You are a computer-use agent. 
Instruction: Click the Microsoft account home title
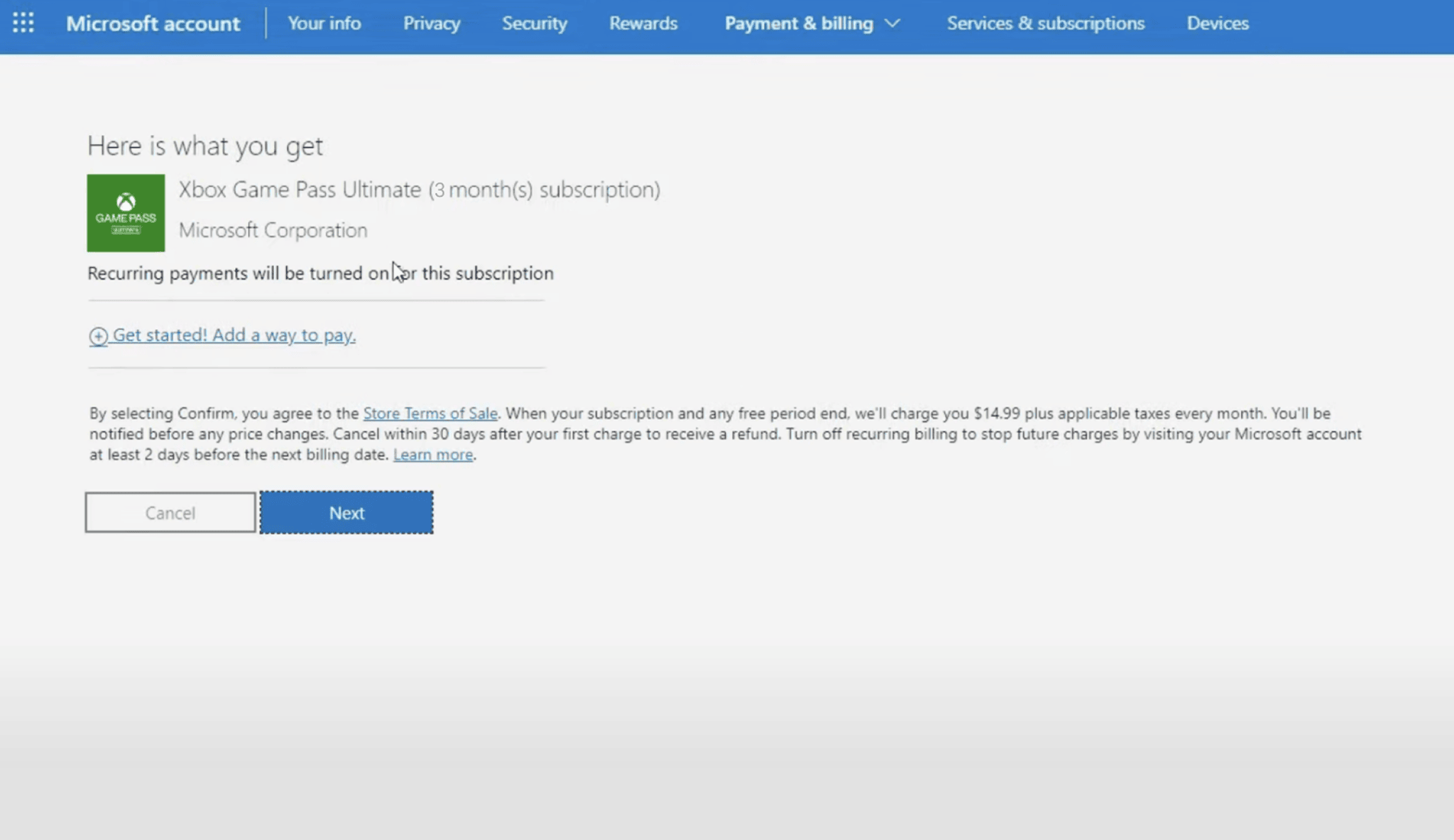click(153, 23)
